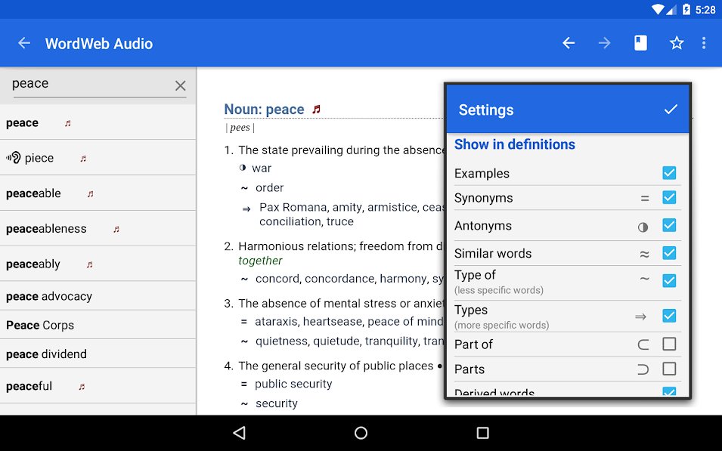The image size is (722, 451).
Task: Click the Examples label in Settings
Action: pos(482,174)
